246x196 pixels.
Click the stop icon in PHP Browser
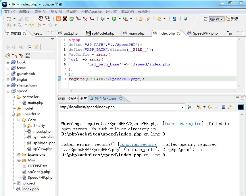pyautogui.click(x=223, y=107)
